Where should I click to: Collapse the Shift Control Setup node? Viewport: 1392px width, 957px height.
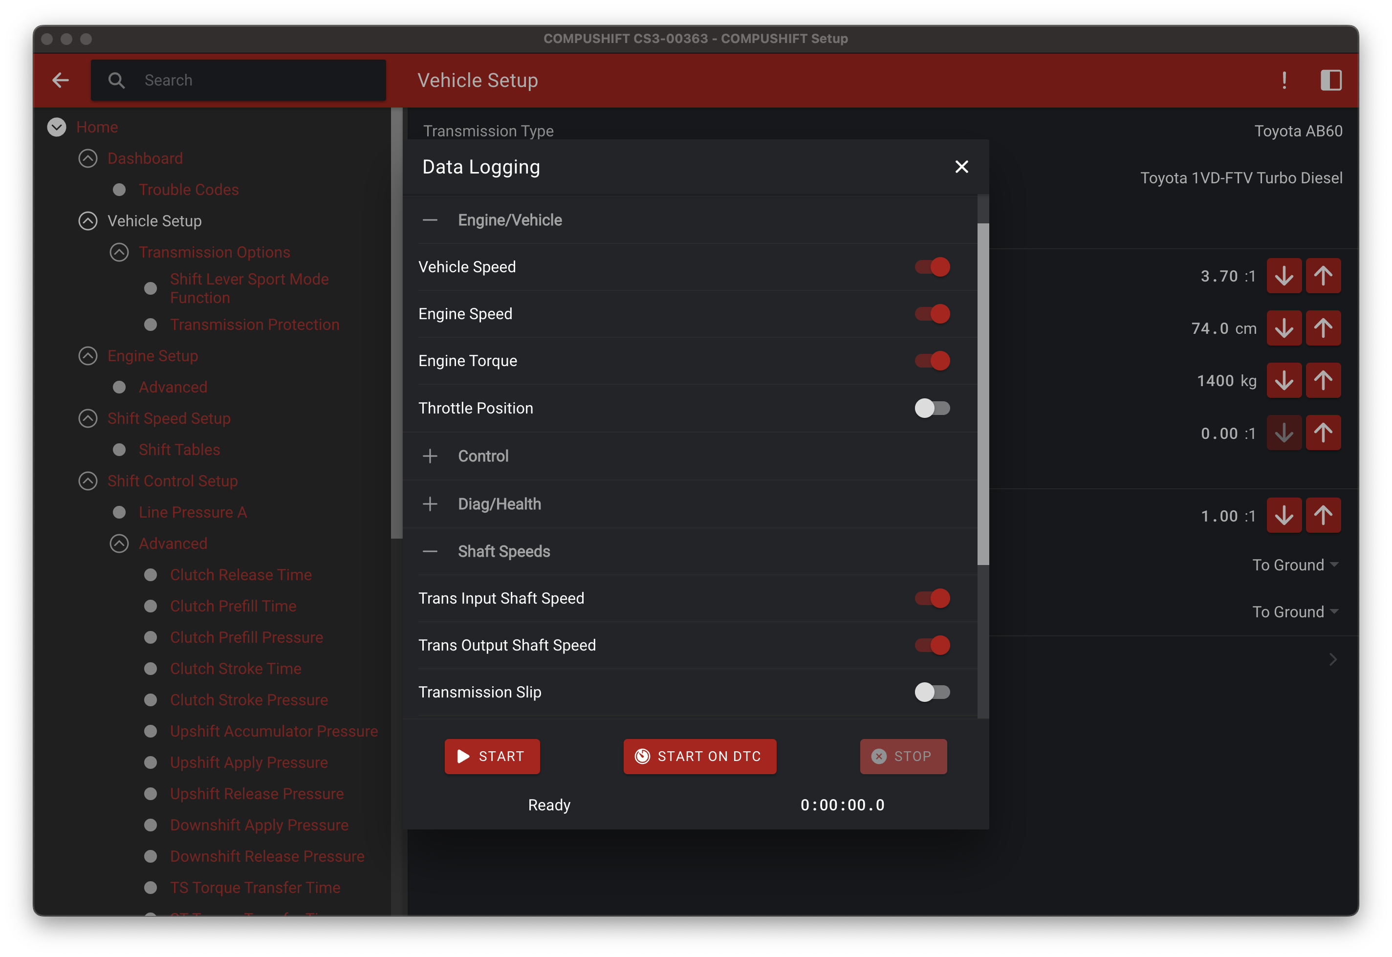[87, 481]
